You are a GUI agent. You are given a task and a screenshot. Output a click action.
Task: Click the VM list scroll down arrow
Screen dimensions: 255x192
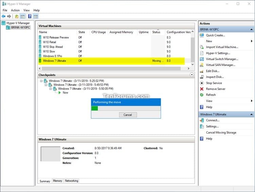pos(192,64)
